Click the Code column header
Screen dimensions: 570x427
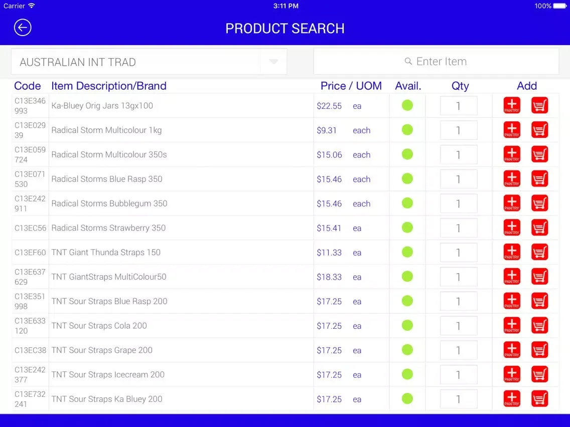[27, 86]
